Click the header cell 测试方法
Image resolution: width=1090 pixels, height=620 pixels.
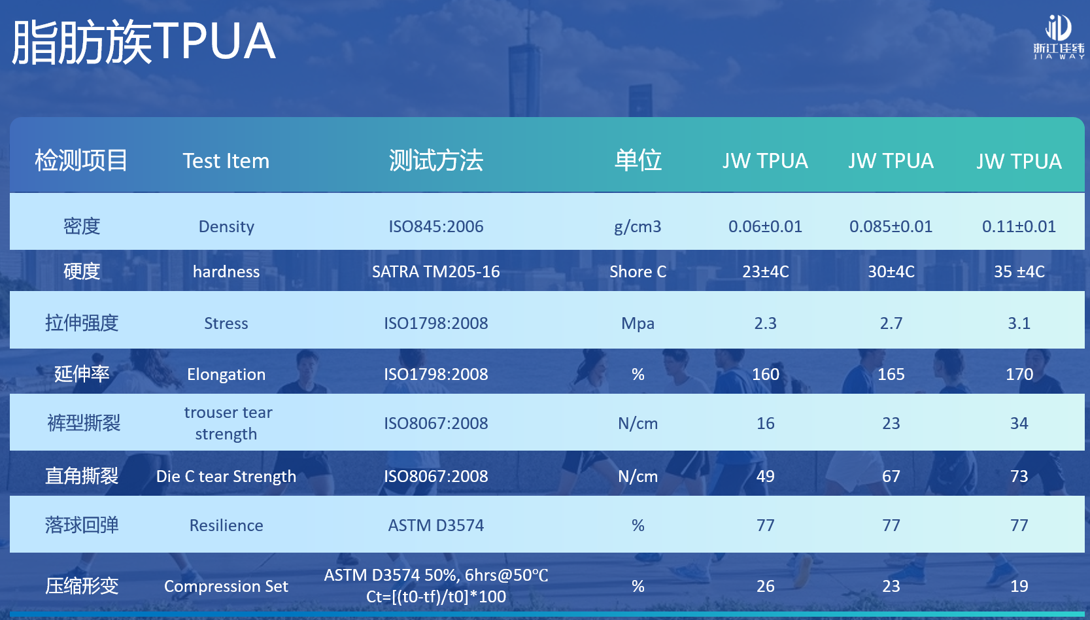pyautogui.click(x=436, y=160)
